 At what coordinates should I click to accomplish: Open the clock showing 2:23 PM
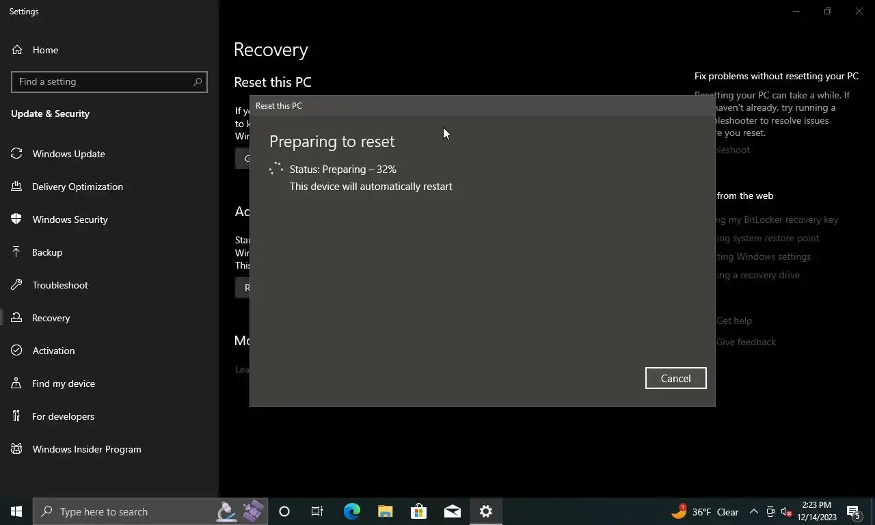tap(817, 511)
